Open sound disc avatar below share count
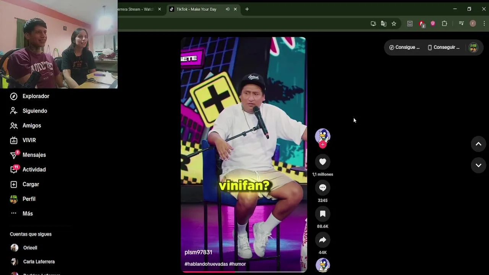 click(x=322, y=265)
